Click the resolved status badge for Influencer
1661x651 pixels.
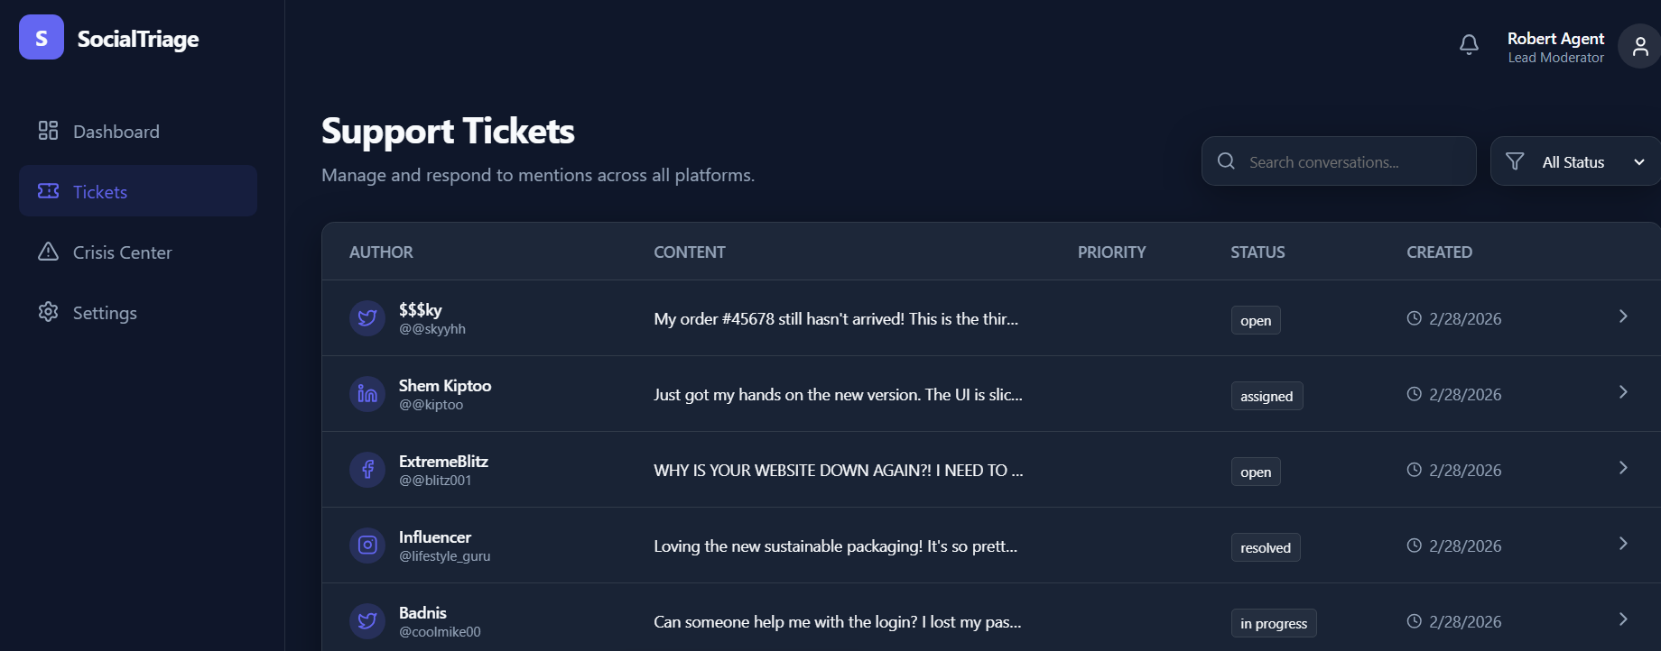click(1265, 547)
